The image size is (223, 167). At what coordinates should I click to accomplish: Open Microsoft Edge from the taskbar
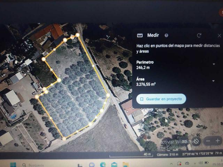(103, 165)
